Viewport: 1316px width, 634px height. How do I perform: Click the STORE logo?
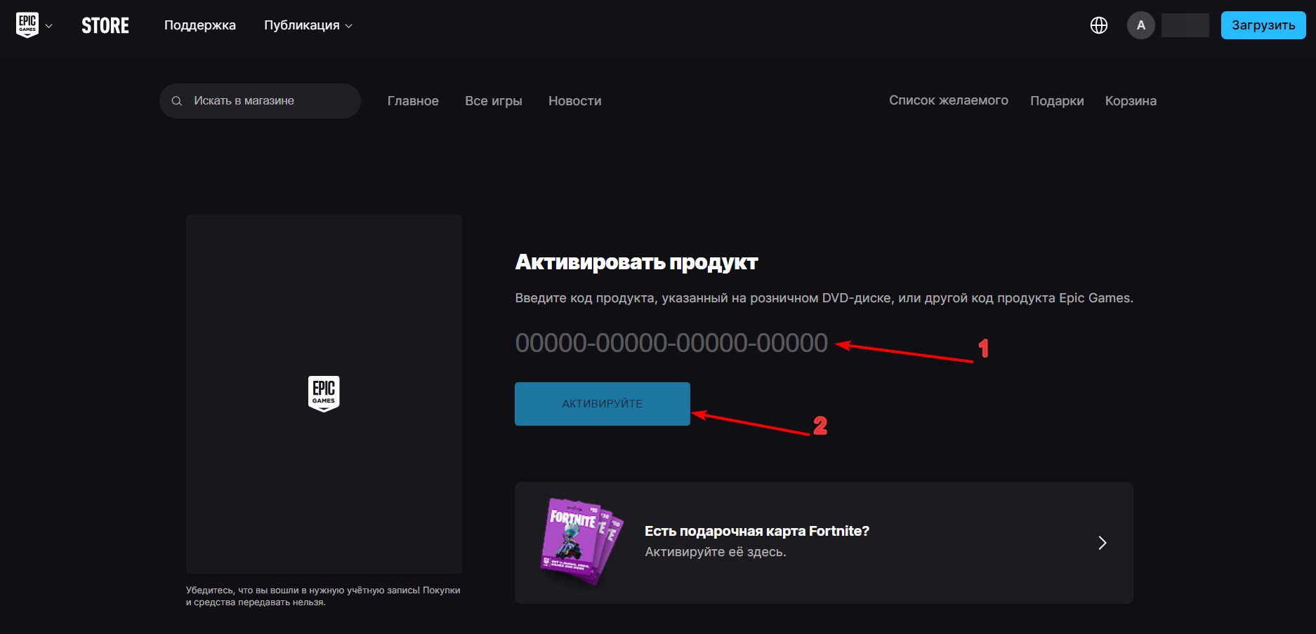click(x=105, y=25)
